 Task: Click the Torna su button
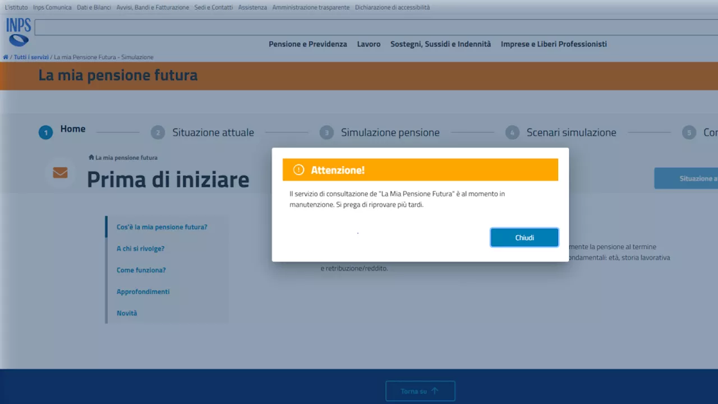[420, 391]
